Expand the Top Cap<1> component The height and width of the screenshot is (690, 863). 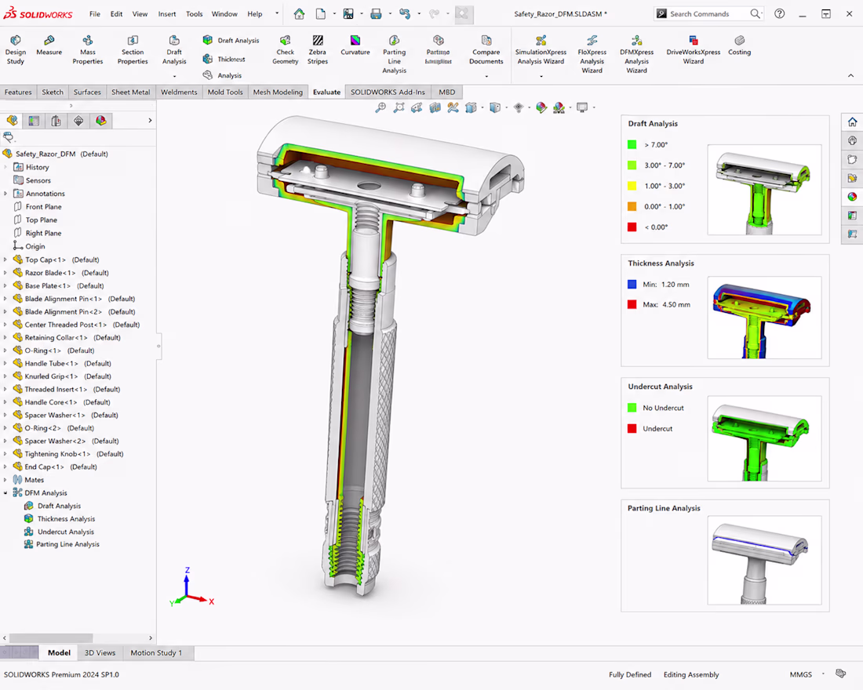tap(5, 260)
